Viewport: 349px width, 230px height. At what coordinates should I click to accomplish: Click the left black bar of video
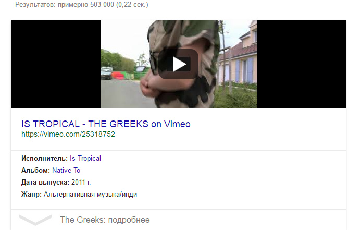pos(56,64)
